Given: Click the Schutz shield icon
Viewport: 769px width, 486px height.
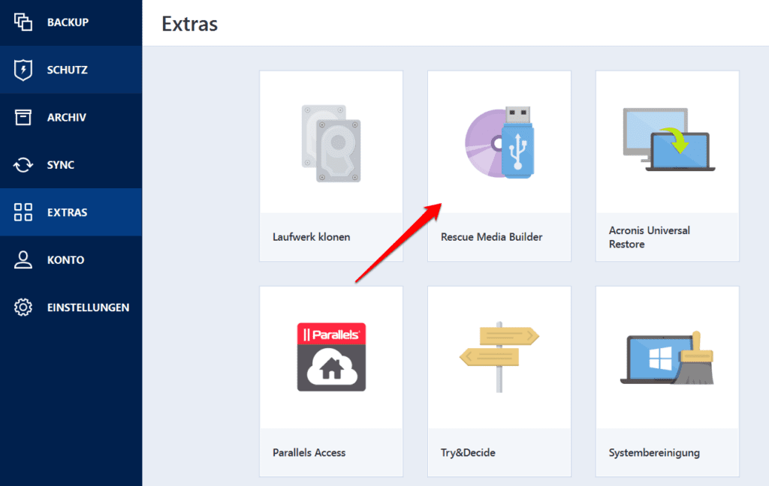Looking at the screenshot, I should 23,70.
